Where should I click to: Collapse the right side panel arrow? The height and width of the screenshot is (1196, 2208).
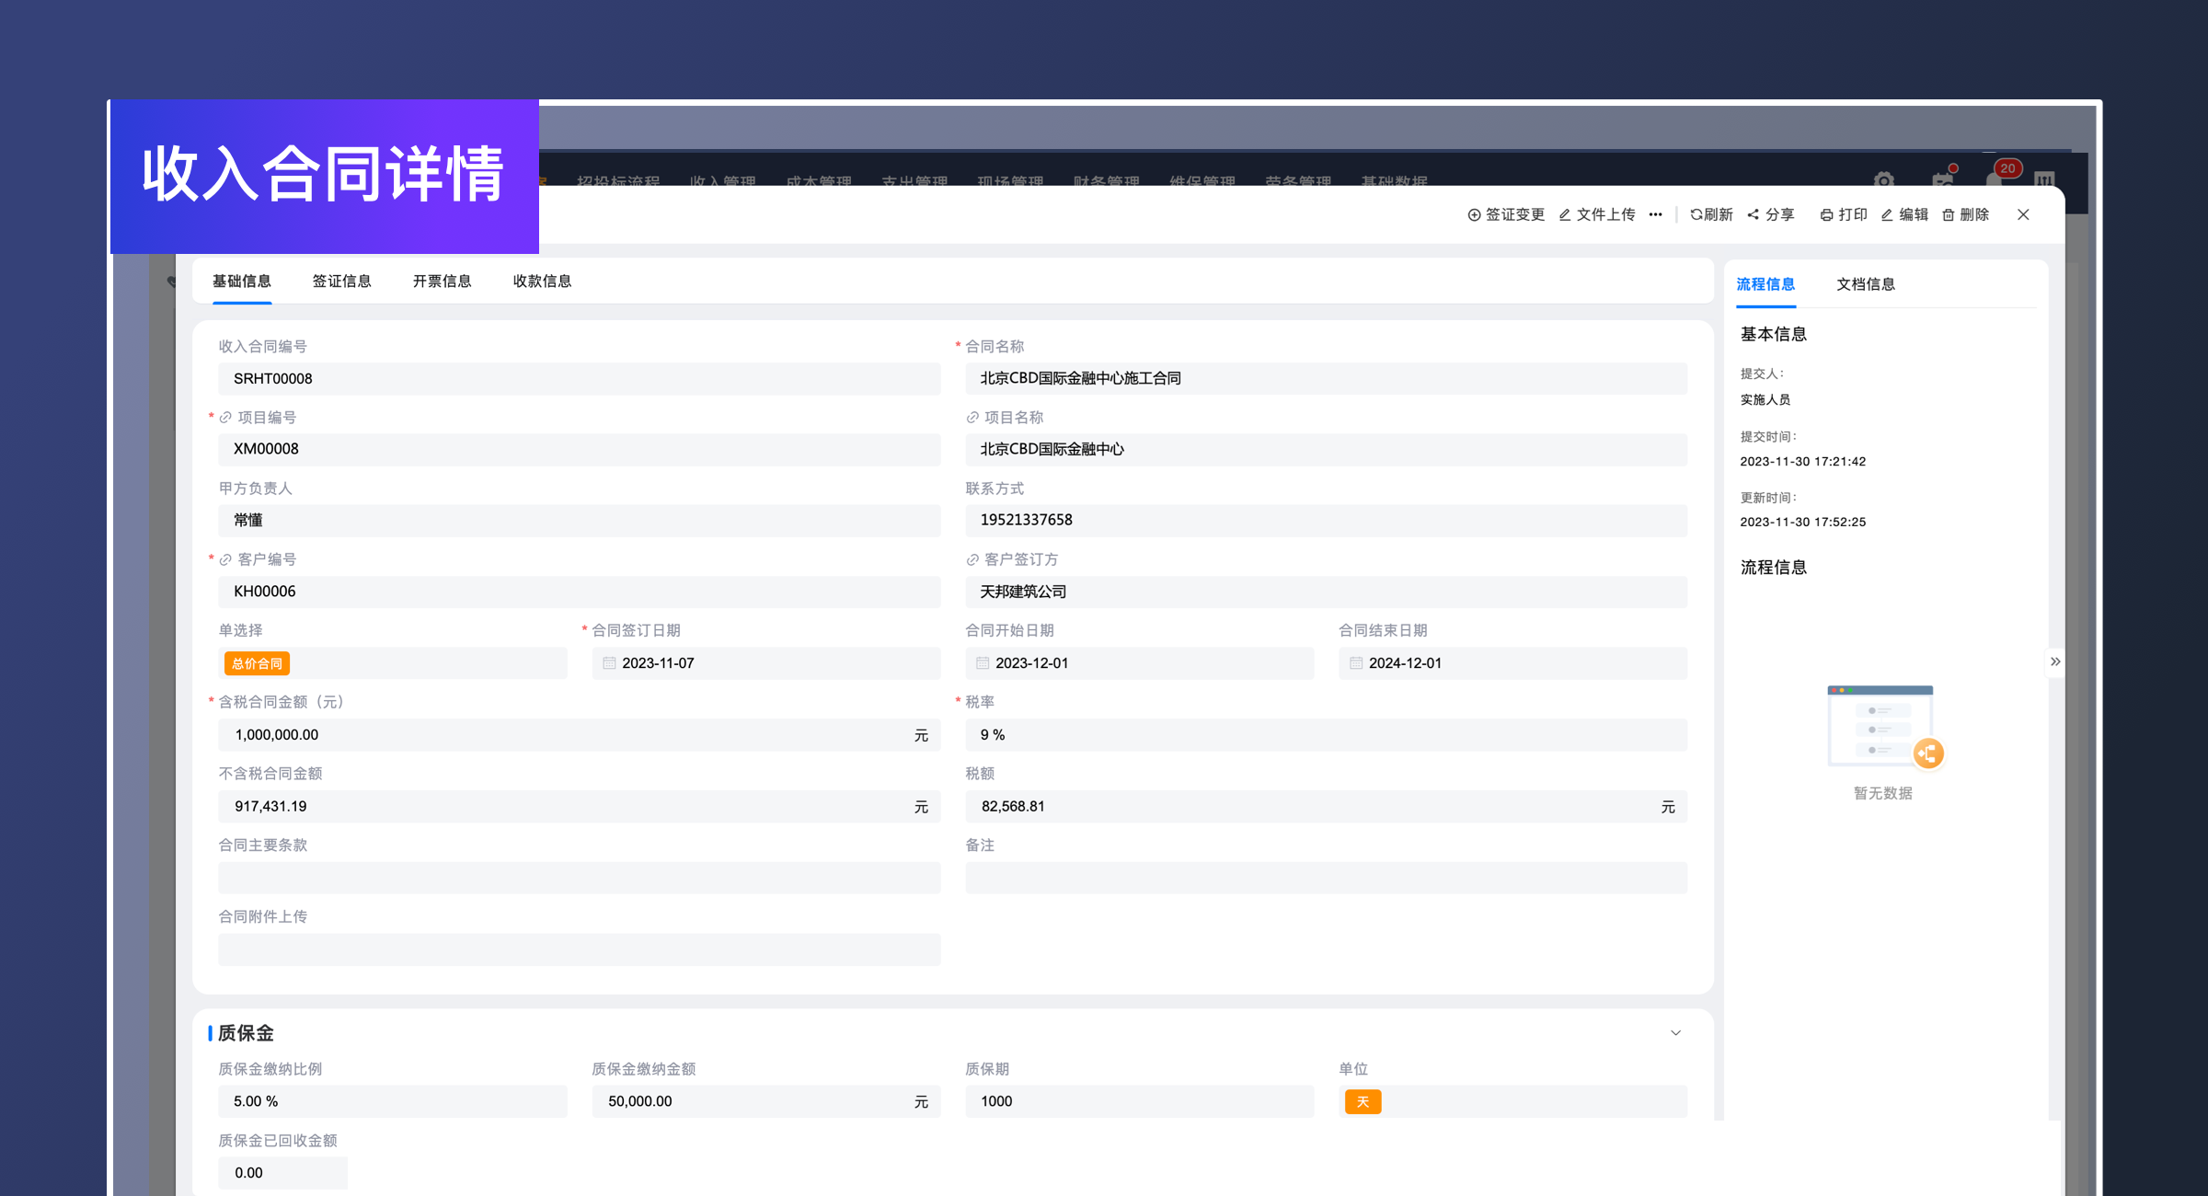[x=2055, y=661]
